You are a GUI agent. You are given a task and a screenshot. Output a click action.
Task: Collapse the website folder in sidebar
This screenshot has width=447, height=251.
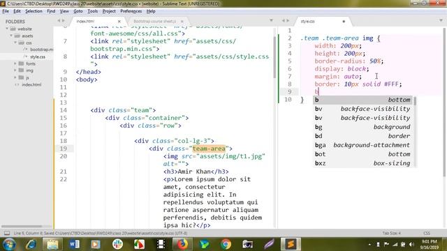click(x=7, y=29)
